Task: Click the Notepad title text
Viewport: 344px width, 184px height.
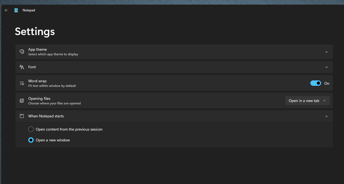Action: [x=29, y=10]
